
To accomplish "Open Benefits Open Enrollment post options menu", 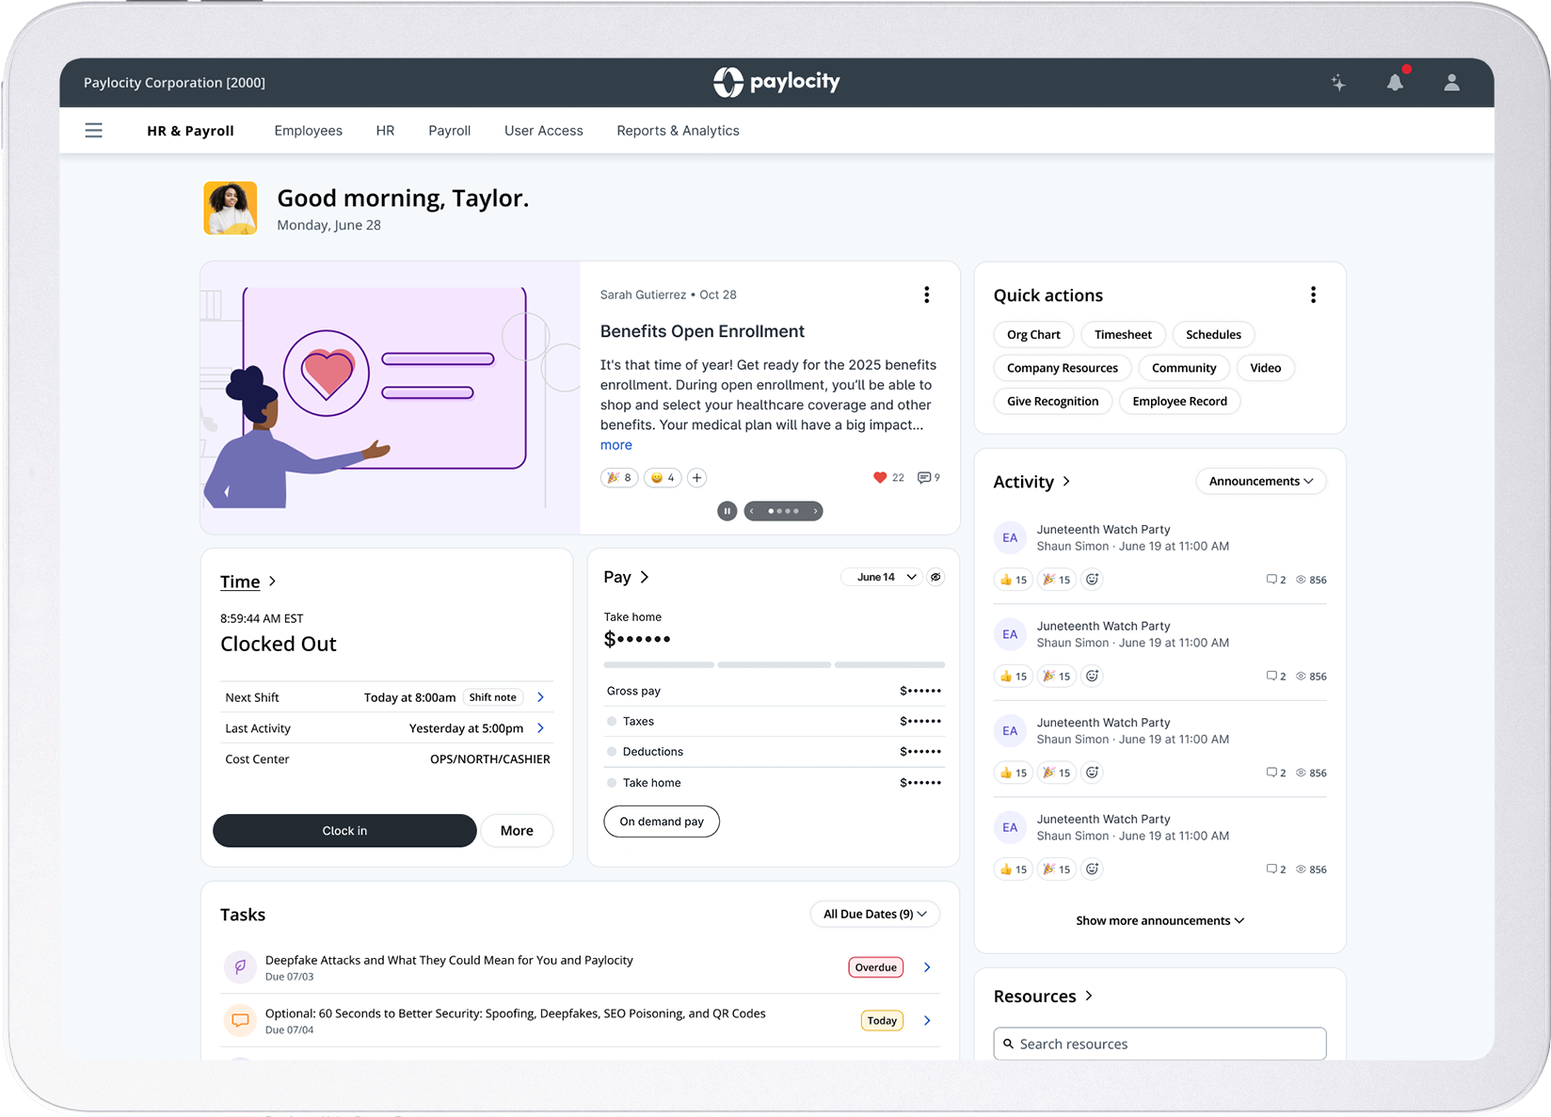I will pos(927,295).
